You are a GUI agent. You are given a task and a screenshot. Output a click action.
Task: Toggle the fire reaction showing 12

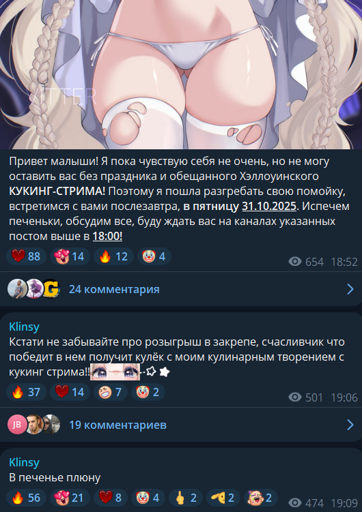click(113, 256)
